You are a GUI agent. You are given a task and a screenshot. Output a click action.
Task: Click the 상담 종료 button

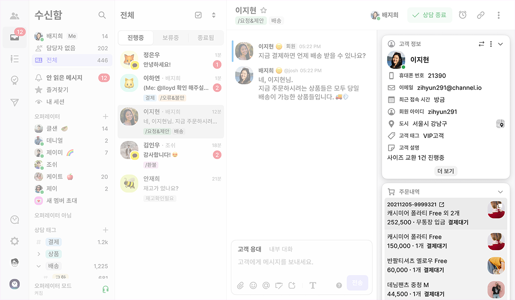pyautogui.click(x=430, y=15)
